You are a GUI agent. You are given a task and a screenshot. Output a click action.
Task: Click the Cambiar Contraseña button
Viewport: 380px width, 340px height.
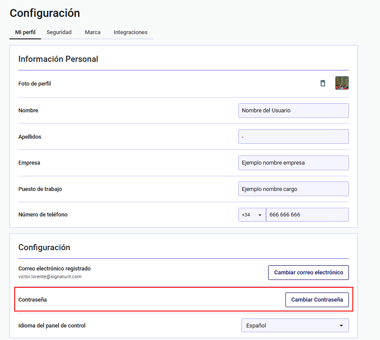point(317,300)
